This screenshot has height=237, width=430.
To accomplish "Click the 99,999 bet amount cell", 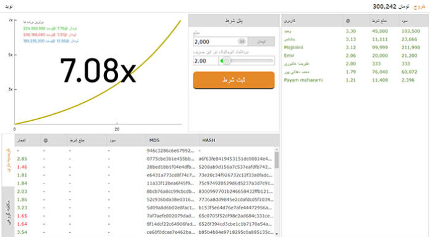I will point(380,47).
